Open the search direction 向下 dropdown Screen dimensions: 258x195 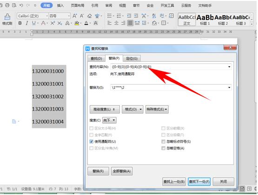click(109, 120)
